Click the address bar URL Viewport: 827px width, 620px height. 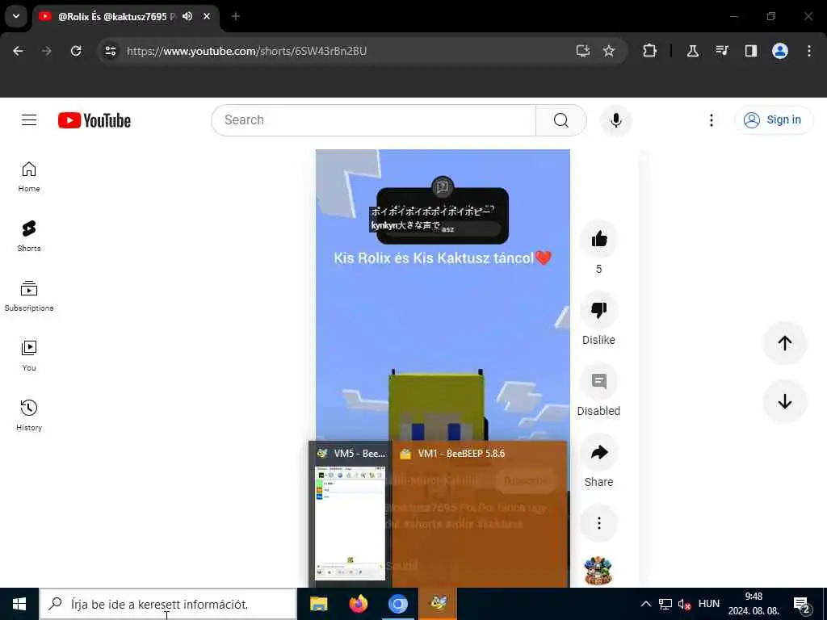(246, 51)
